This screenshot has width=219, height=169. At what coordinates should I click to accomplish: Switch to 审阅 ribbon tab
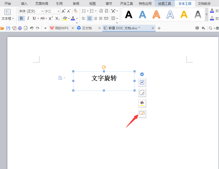76,4
